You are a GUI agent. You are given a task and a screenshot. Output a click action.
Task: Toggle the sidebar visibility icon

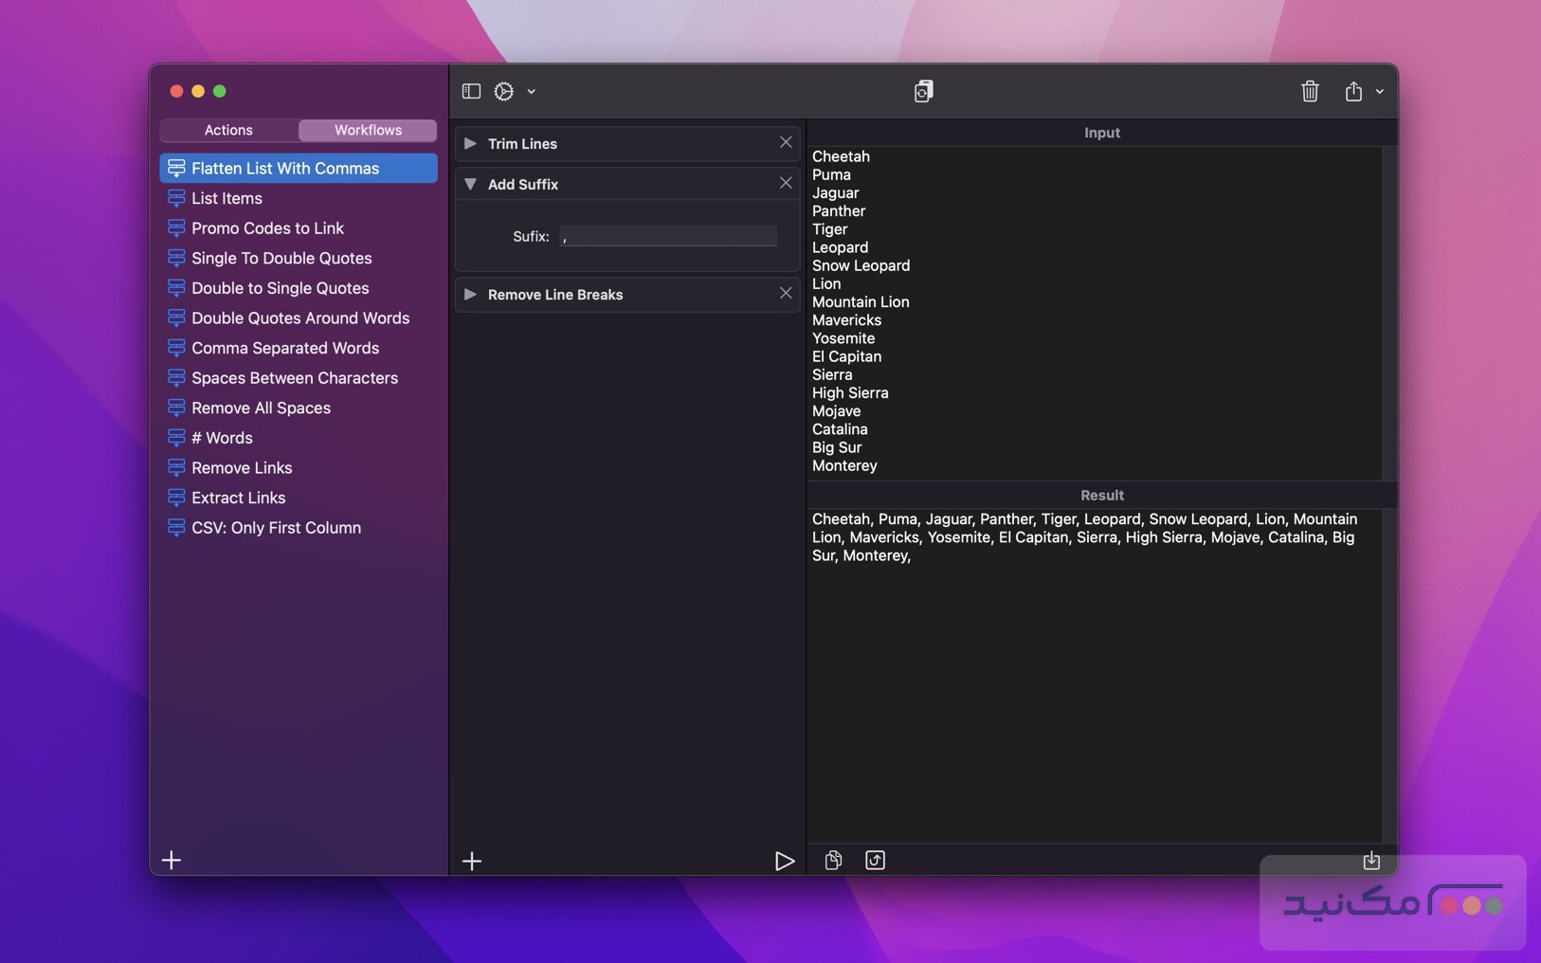coord(471,91)
